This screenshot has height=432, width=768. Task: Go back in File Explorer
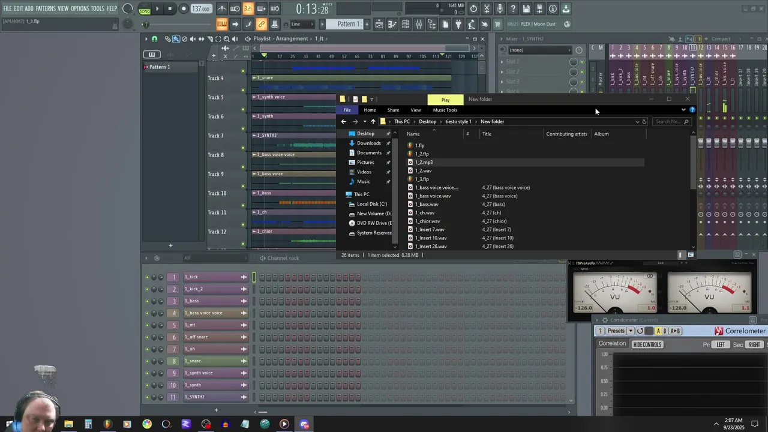pyautogui.click(x=344, y=122)
